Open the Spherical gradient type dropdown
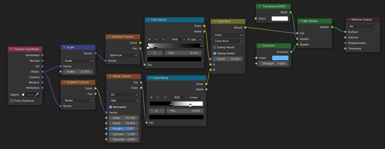This screenshot has height=149, width=385. [123, 55]
